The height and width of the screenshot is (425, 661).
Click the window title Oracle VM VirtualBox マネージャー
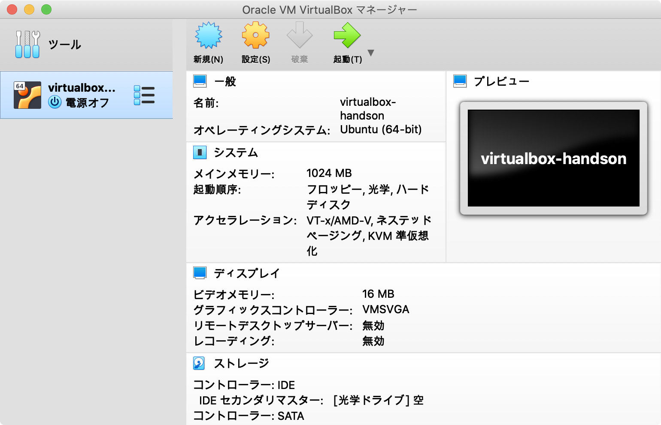coord(330,9)
